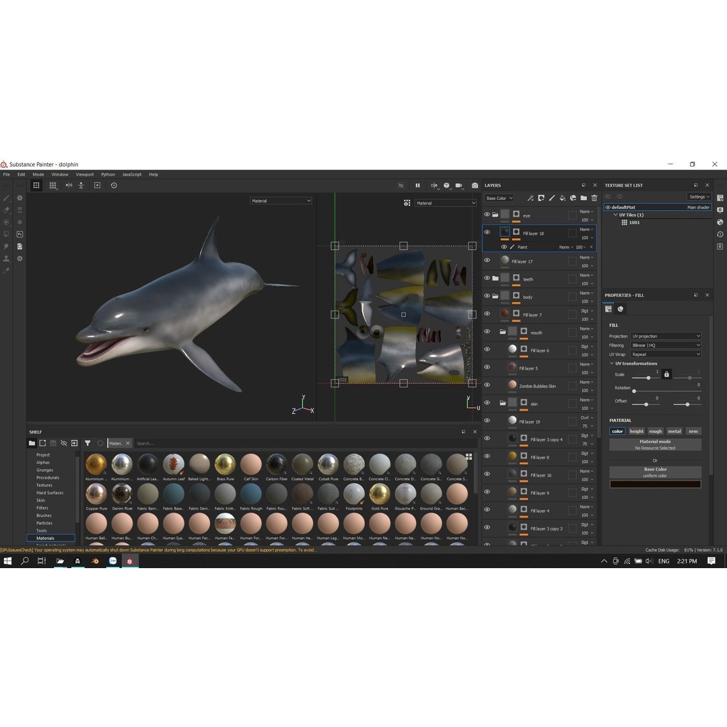This screenshot has height=727, width=727.
Task: Open the shelf filter funnel icon
Action: (x=88, y=443)
